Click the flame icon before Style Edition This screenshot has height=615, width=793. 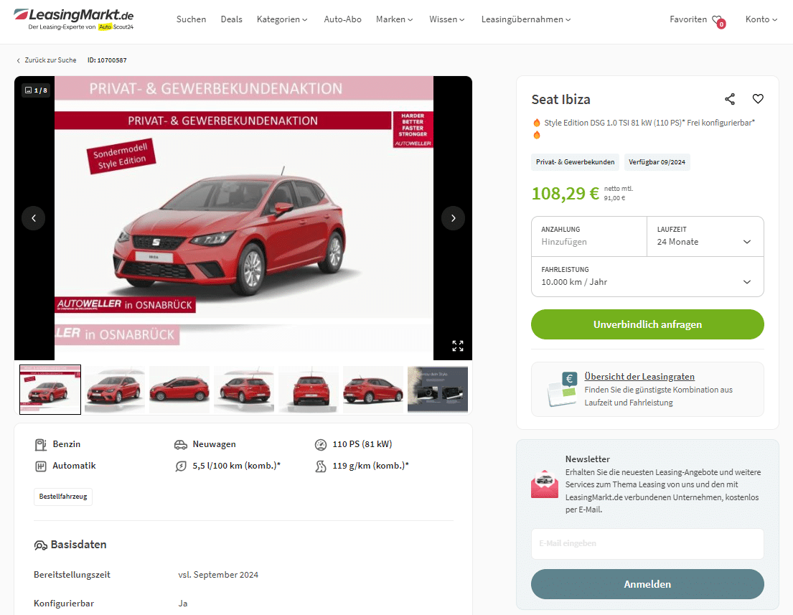pyautogui.click(x=537, y=123)
